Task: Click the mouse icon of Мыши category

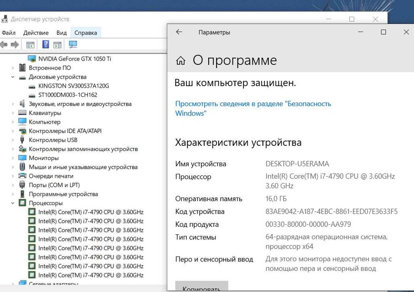Action: pyautogui.click(x=23, y=167)
